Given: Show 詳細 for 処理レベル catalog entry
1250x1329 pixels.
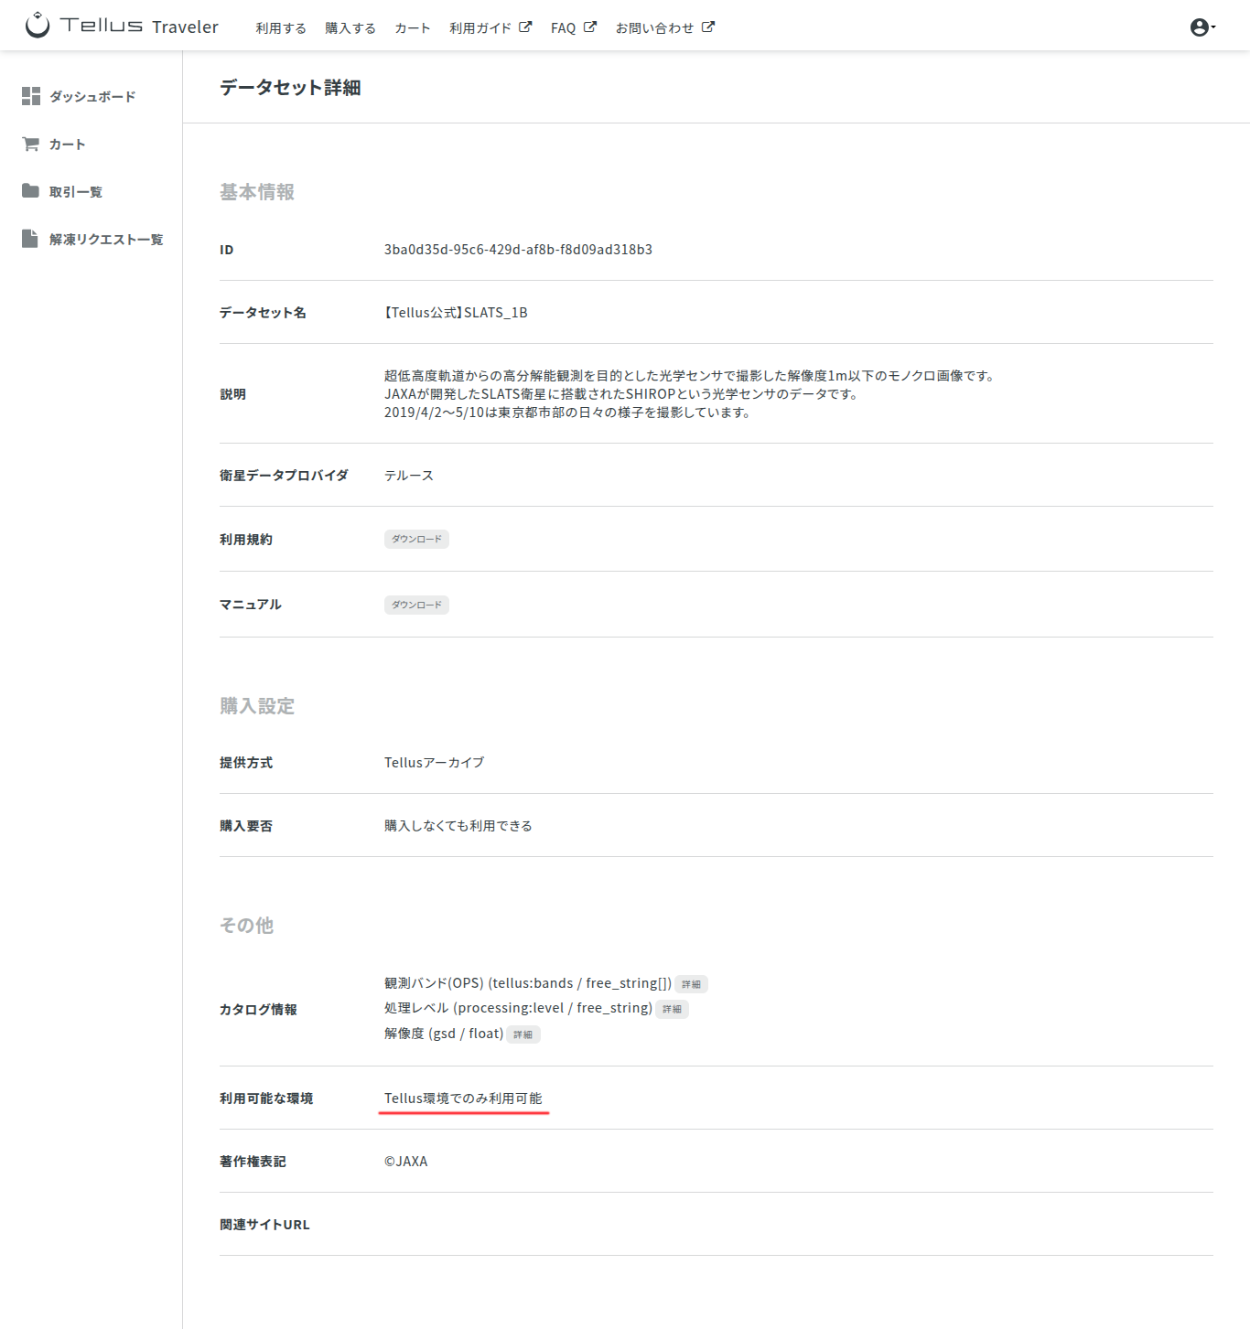Looking at the screenshot, I should [x=672, y=1009].
